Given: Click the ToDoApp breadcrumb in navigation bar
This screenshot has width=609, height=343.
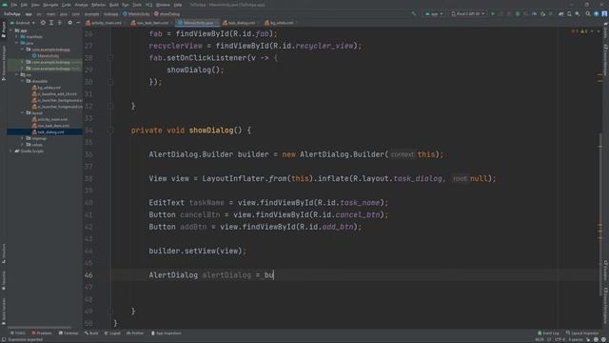Looking at the screenshot, I should coord(11,13).
